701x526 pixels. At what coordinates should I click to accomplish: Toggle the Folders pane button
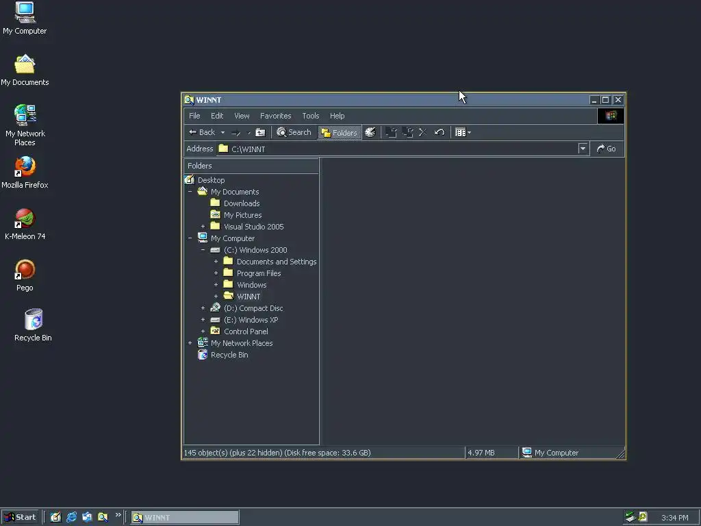tap(340, 132)
